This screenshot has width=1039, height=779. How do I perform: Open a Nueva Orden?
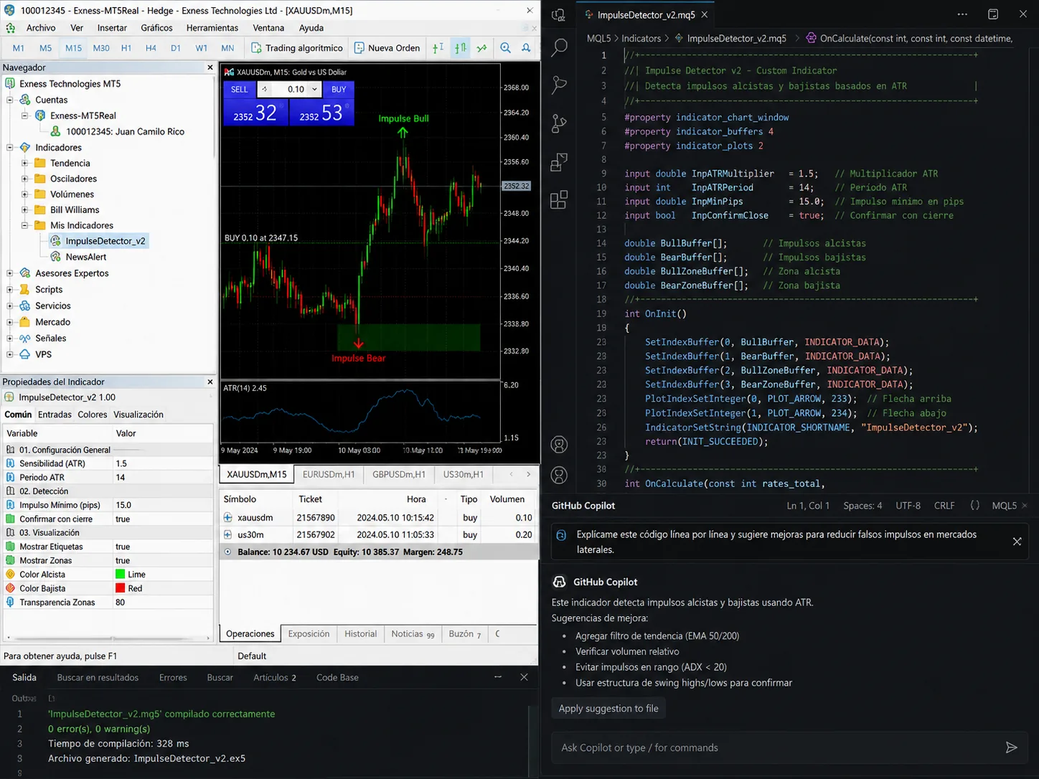click(387, 48)
